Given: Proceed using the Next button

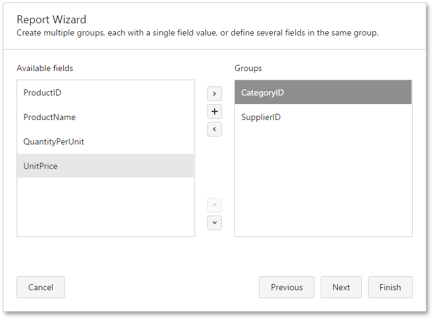Looking at the screenshot, I should point(341,287).
